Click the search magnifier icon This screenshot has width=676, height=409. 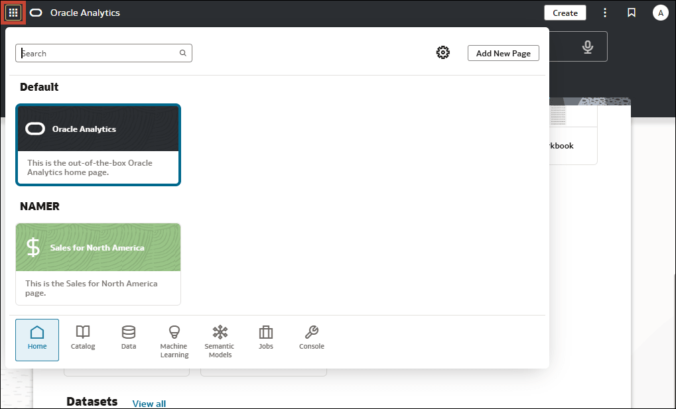(x=183, y=53)
